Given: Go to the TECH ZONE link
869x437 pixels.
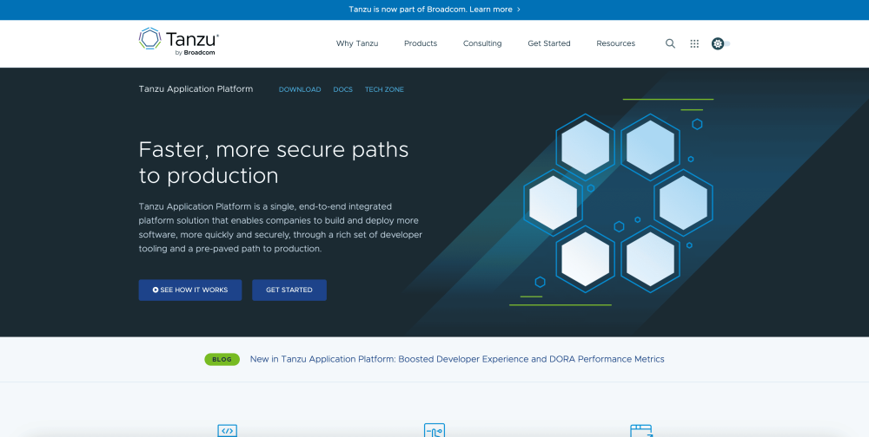Looking at the screenshot, I should pyautogui.click(x=384, y=89).
